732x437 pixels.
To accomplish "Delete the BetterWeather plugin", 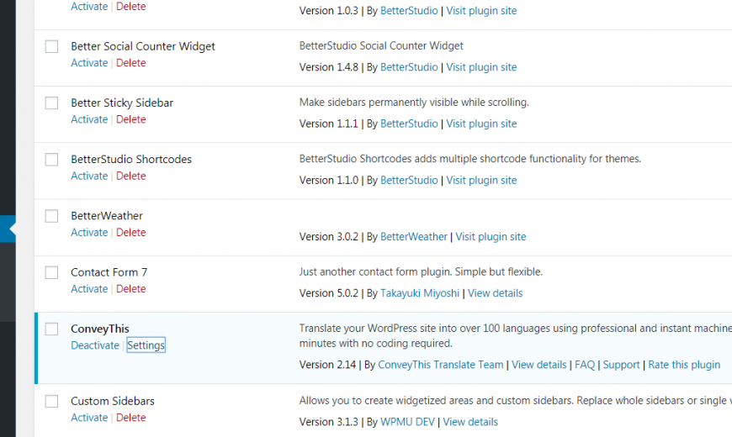I will coord(130,232).
